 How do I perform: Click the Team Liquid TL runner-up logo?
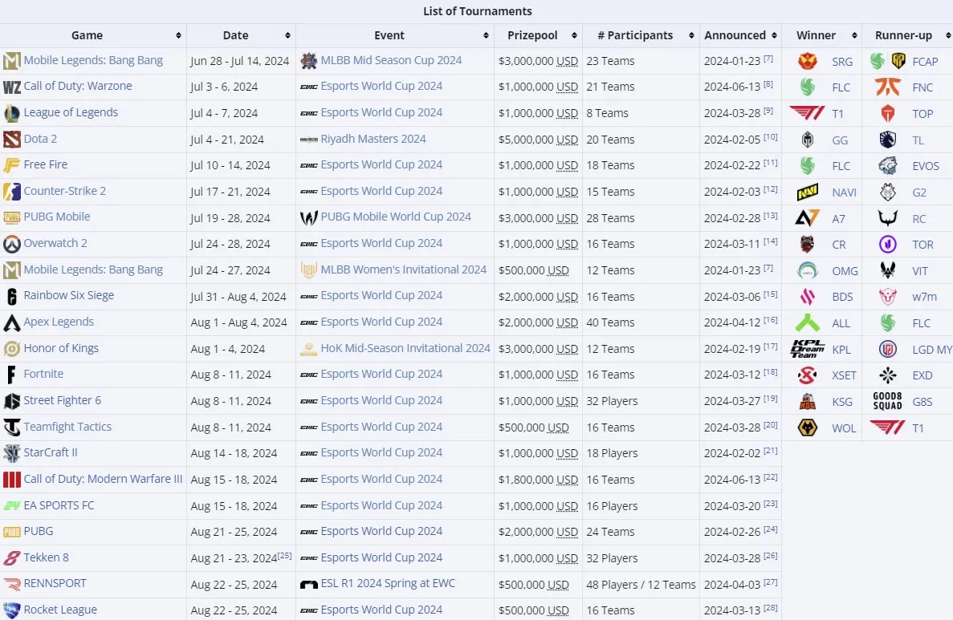(x=887, y=140)
